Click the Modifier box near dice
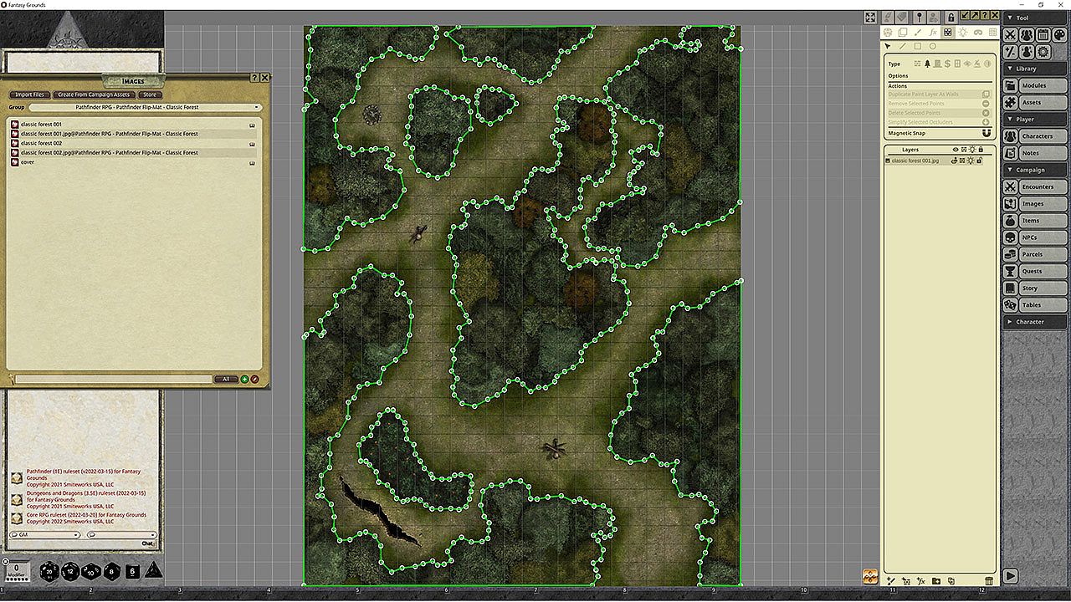The image size is (1071, 602). pyautogui.click(x=18, y=571)
